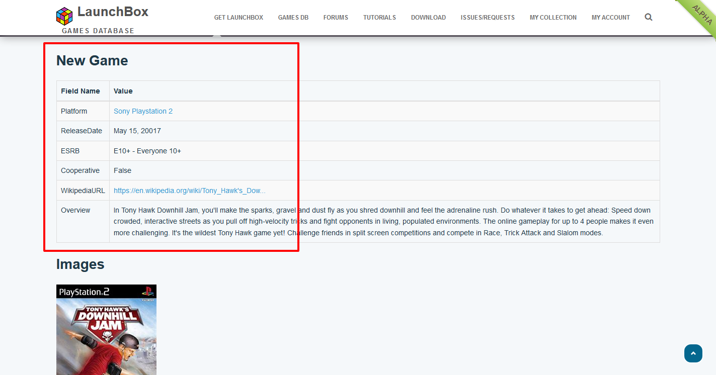Click the LaunchBox cube logo icon
716x375 pixels.
[x=64, y=16]
